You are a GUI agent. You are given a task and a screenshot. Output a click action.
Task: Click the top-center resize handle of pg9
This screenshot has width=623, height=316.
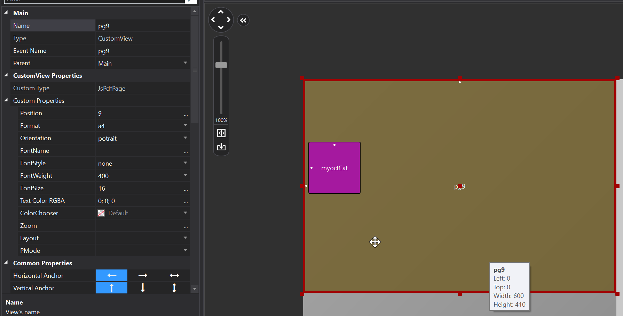(x=460, y=78)
